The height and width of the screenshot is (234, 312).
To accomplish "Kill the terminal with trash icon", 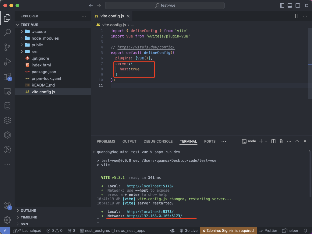I will 281,141.
